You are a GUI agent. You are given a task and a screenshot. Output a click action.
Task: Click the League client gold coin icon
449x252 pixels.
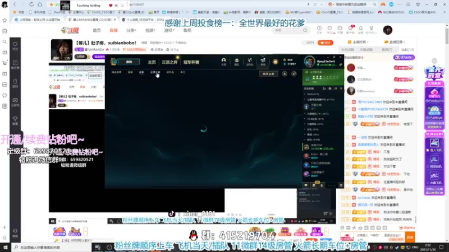tap(275, 62)
